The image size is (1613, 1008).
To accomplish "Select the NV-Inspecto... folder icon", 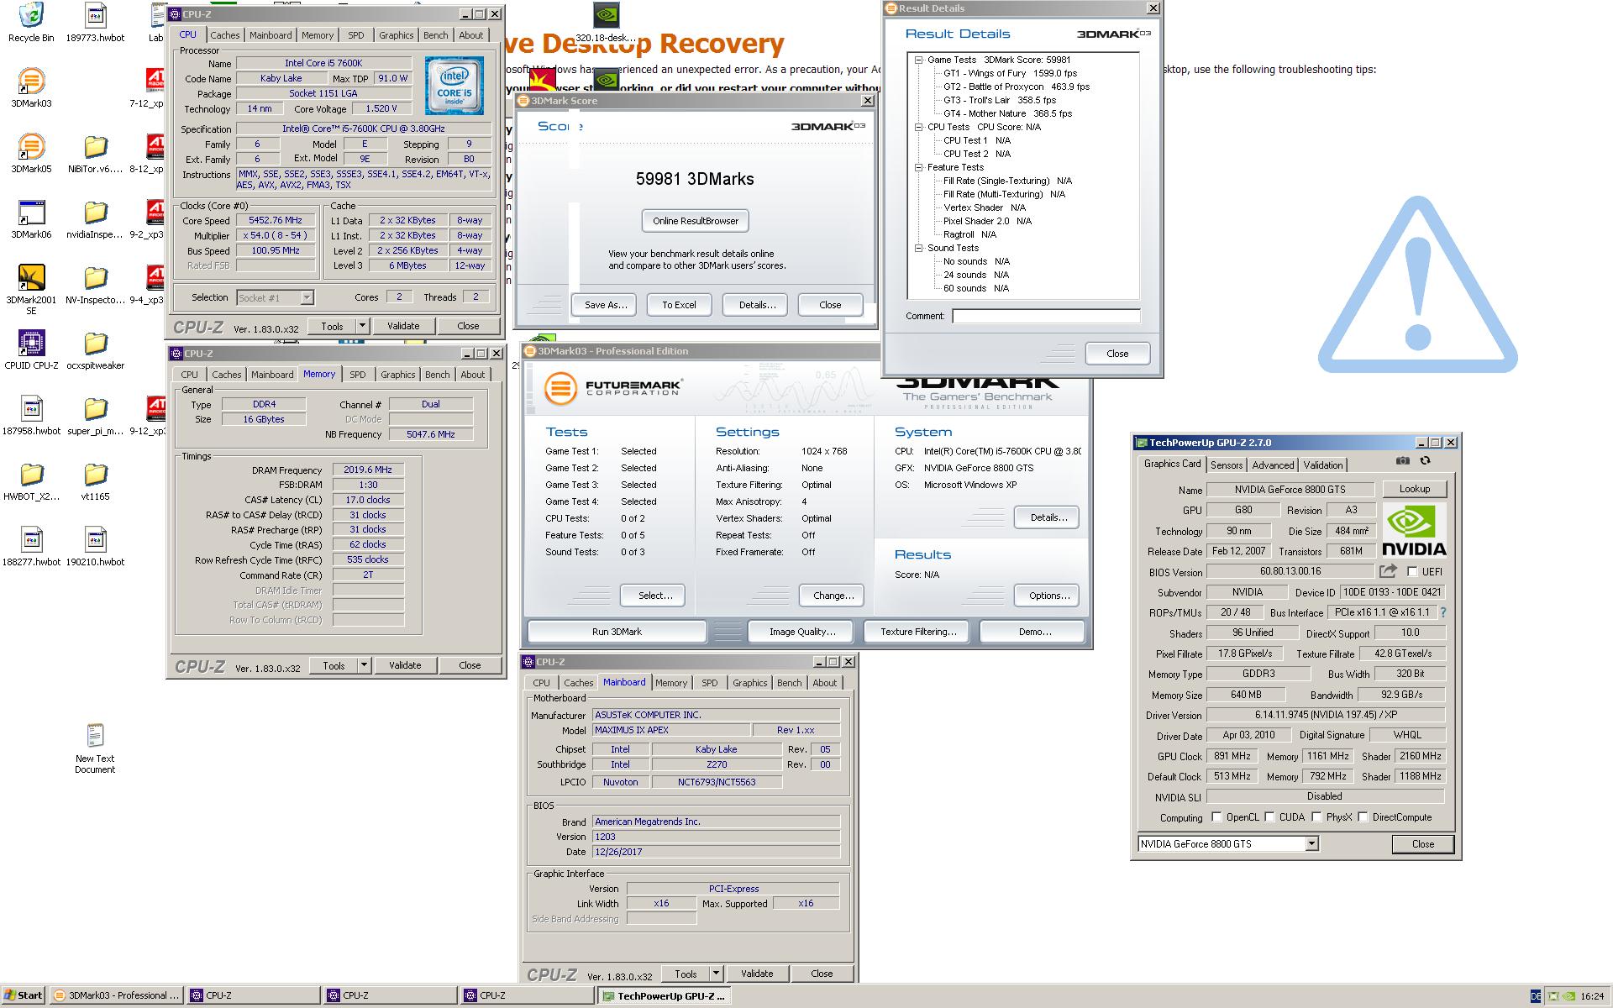I will click(96, 284).
